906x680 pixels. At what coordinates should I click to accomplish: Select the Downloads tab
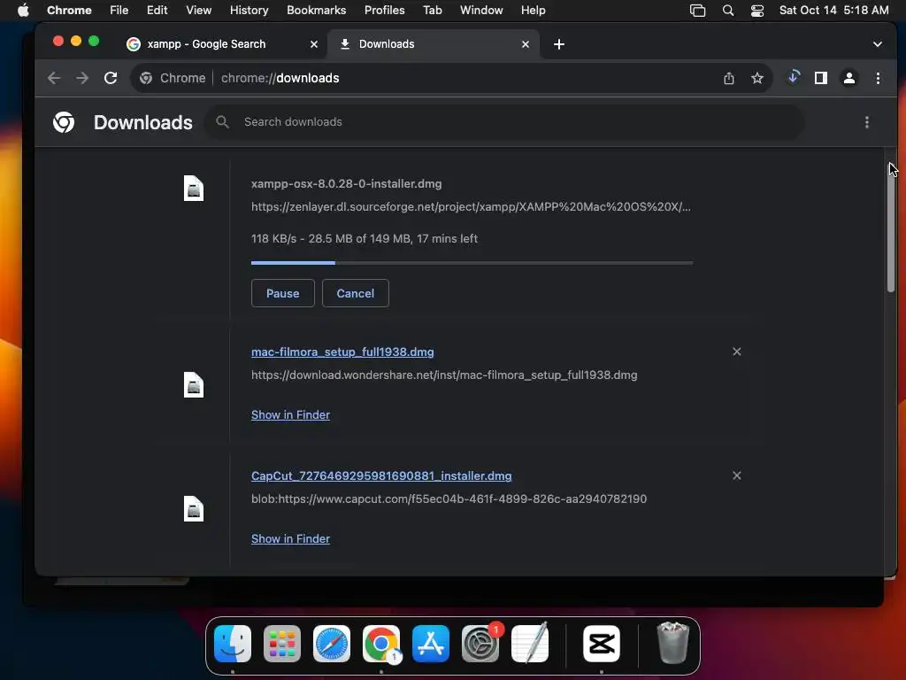point(434,44)
